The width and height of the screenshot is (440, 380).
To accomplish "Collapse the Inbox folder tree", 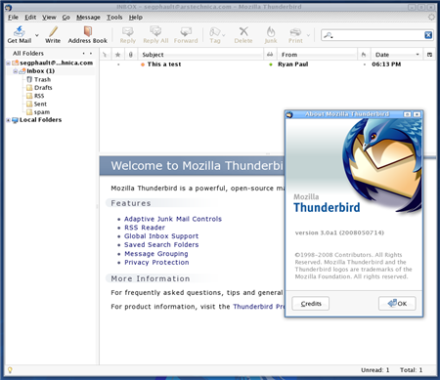I will click(x=16, y=71).
